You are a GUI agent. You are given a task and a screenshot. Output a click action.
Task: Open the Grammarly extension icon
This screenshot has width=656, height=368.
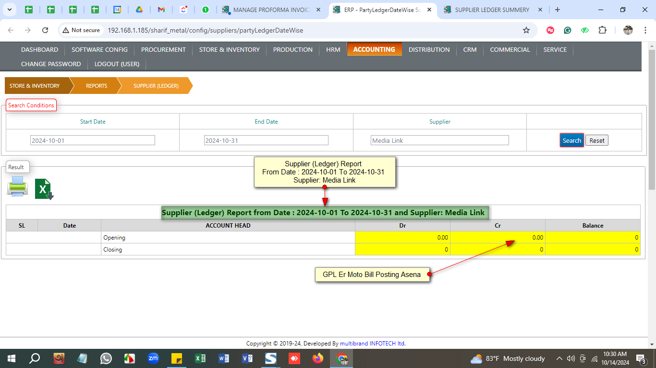pyautogui.click(x=568, y=30)
